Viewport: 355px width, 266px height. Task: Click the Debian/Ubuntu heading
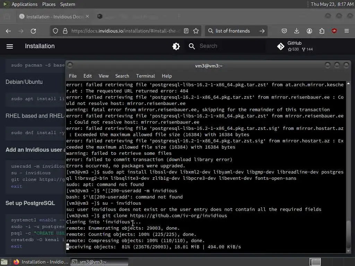tap(24, 82)
